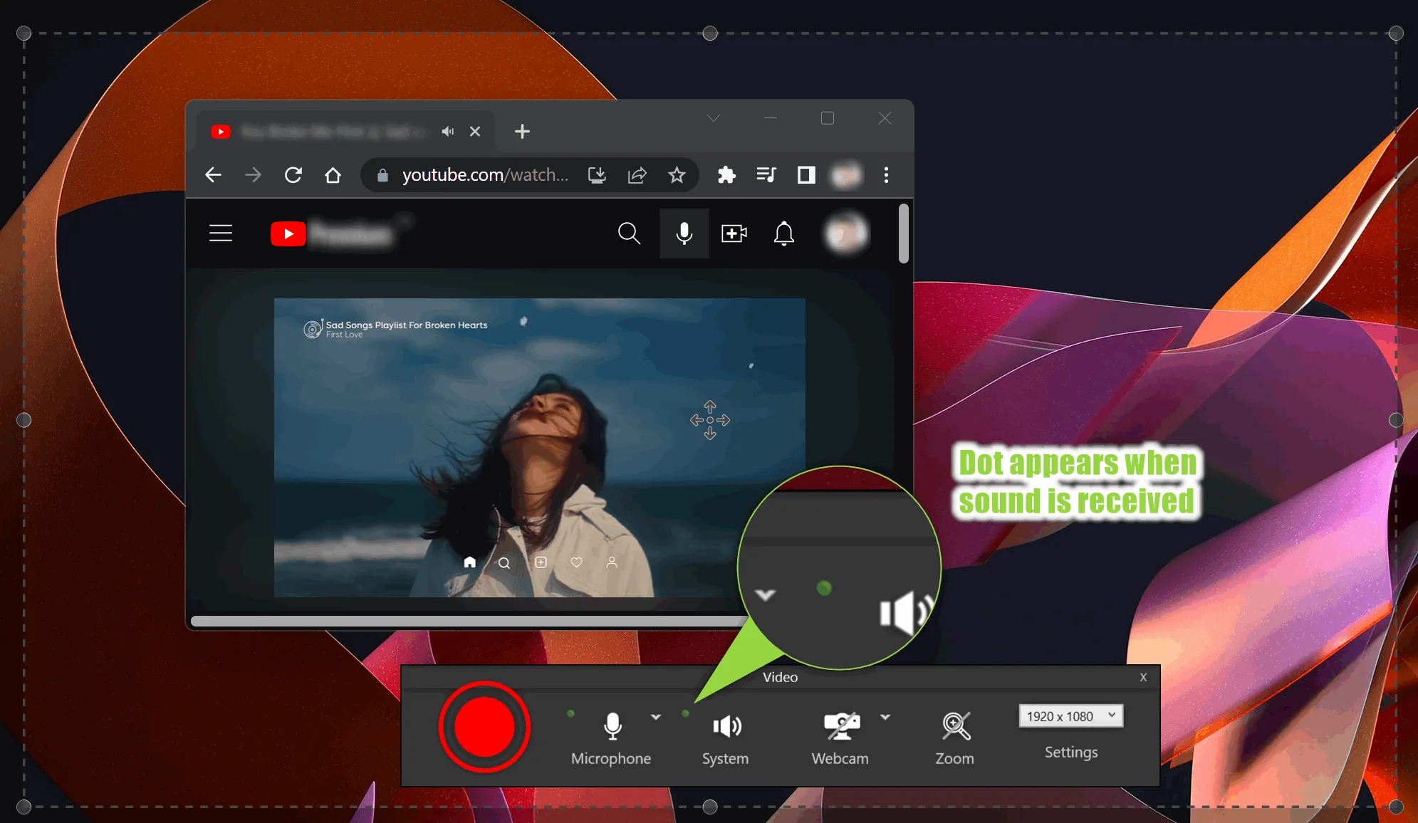Viewport: 1418px width, 823px height.
Task: Click the browser extensions puzzle icon
Action: click(x=726, y=174)
